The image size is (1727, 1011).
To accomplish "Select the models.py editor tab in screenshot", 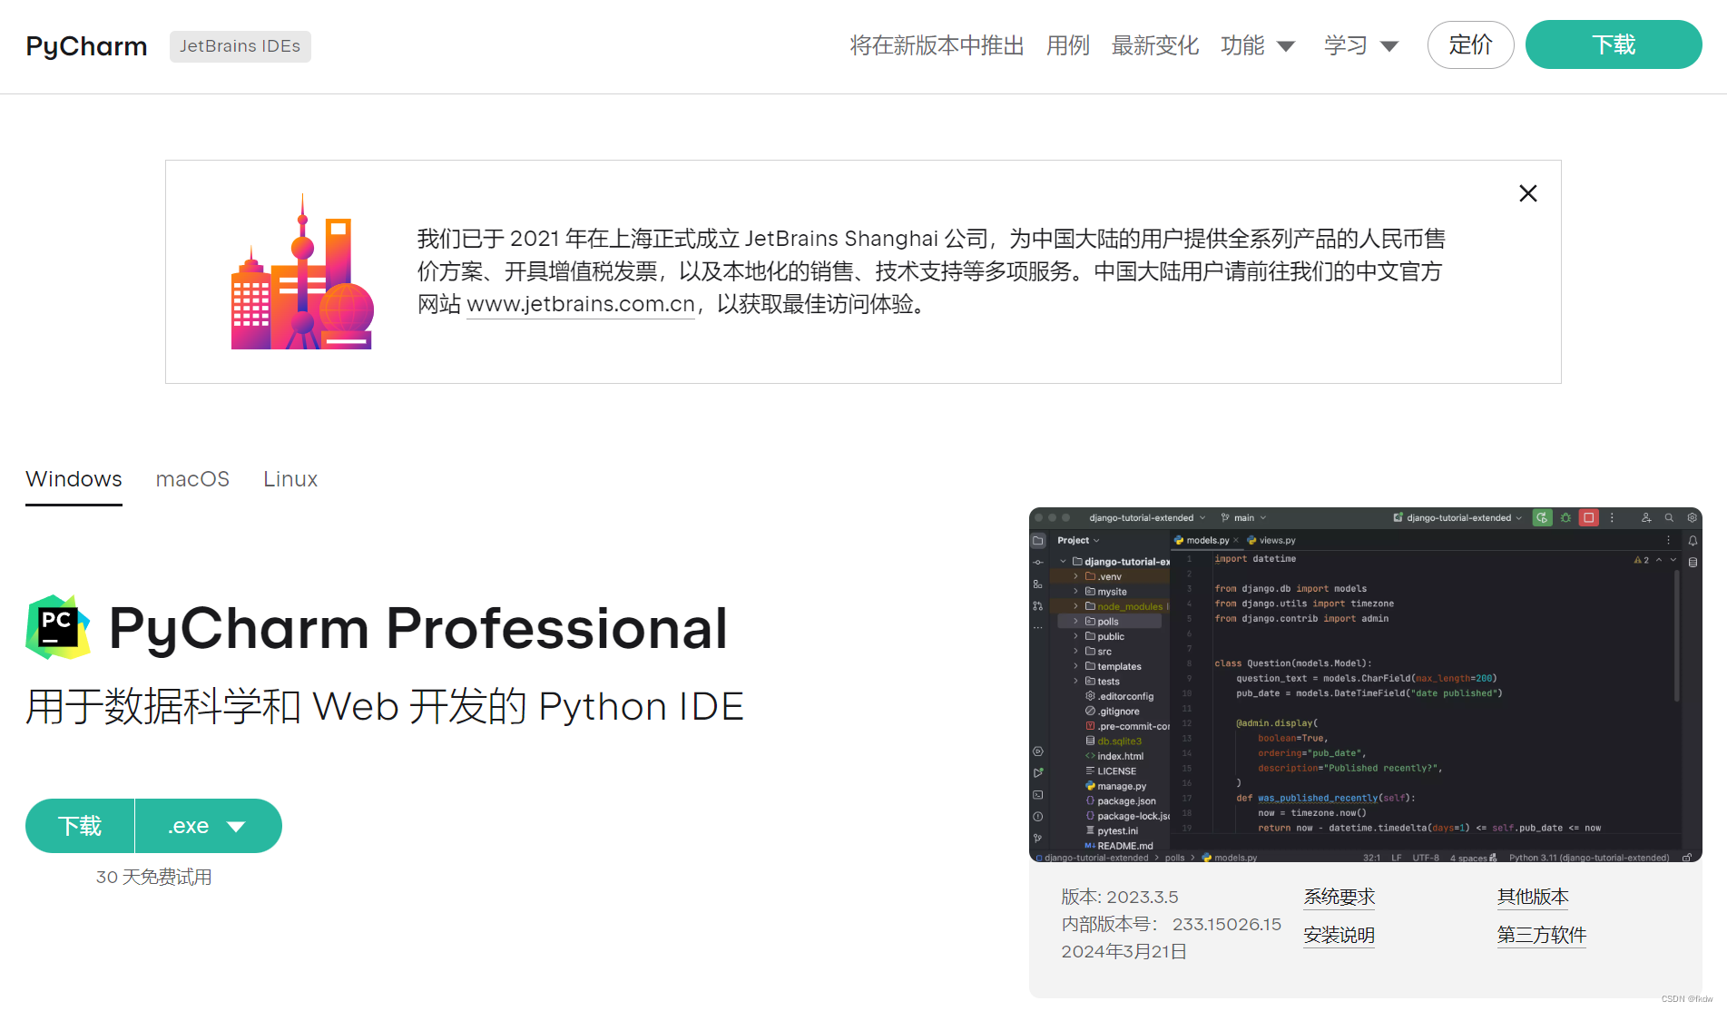I will [1206, 540].
